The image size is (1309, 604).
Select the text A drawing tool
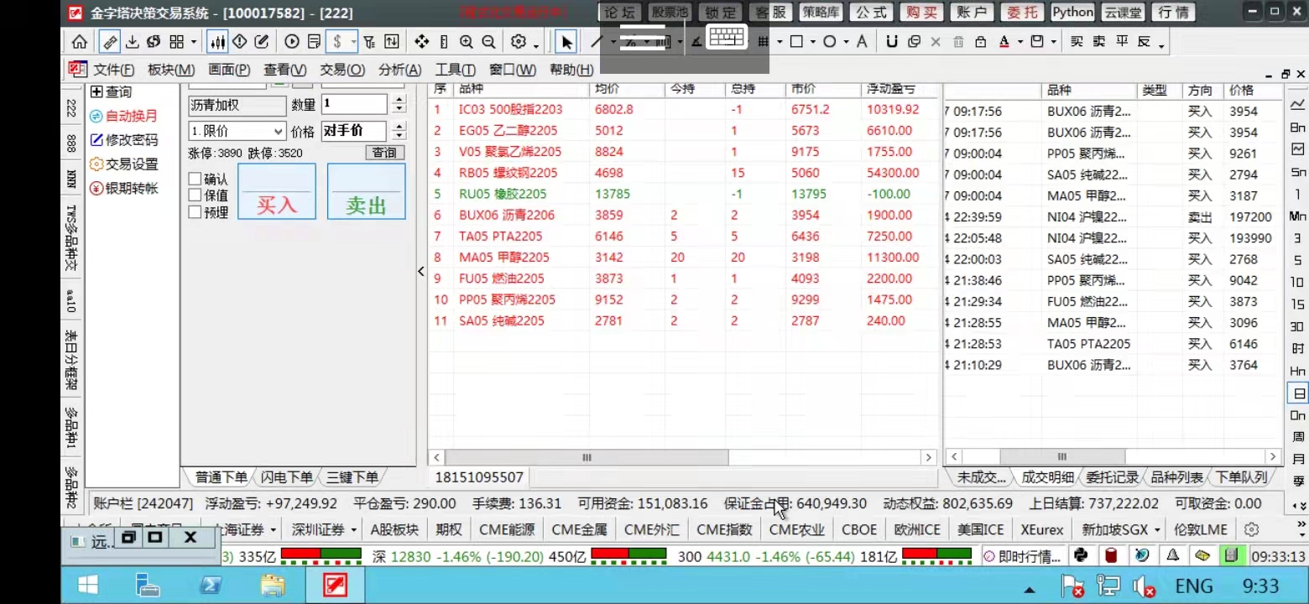(x=861, y=42)
